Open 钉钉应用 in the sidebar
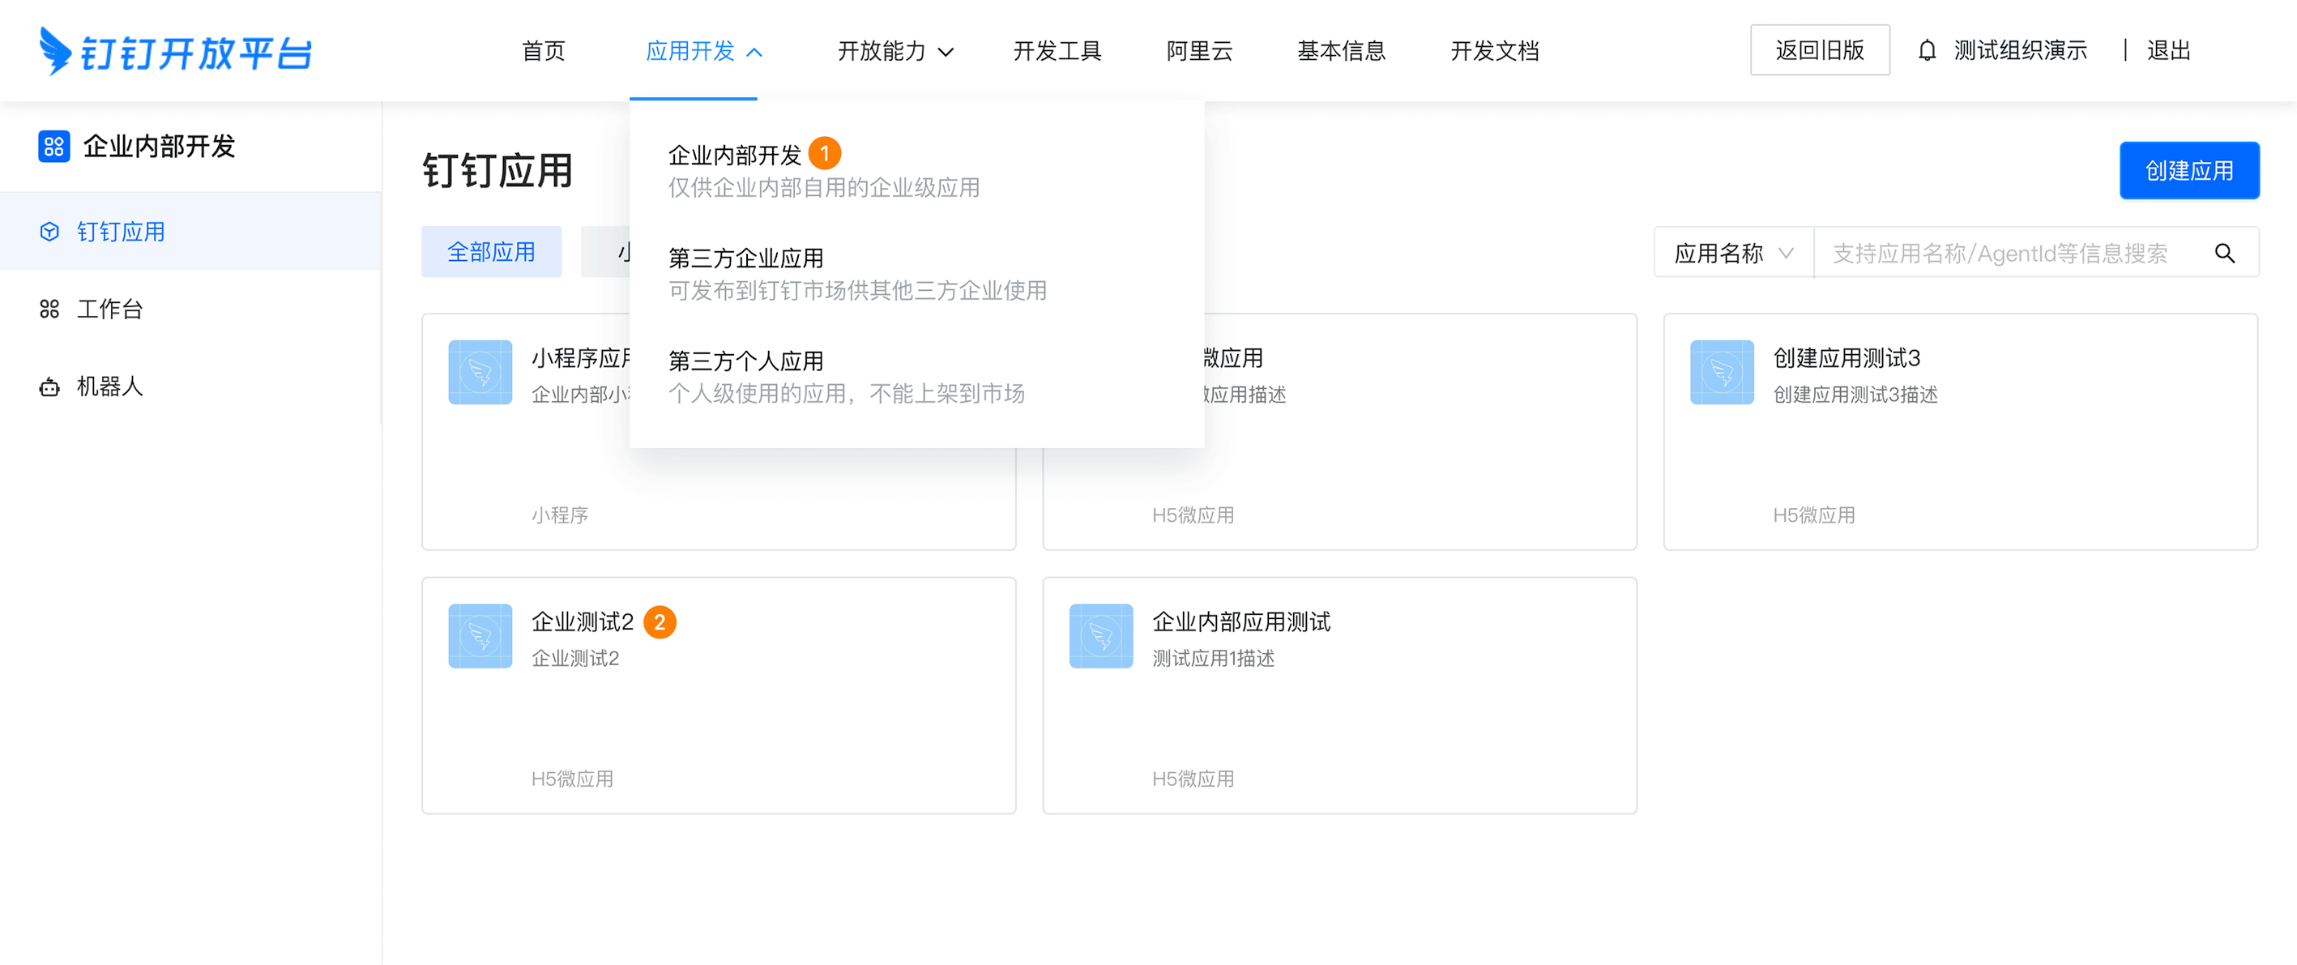 pyautogui.click(x=191, y=232)
